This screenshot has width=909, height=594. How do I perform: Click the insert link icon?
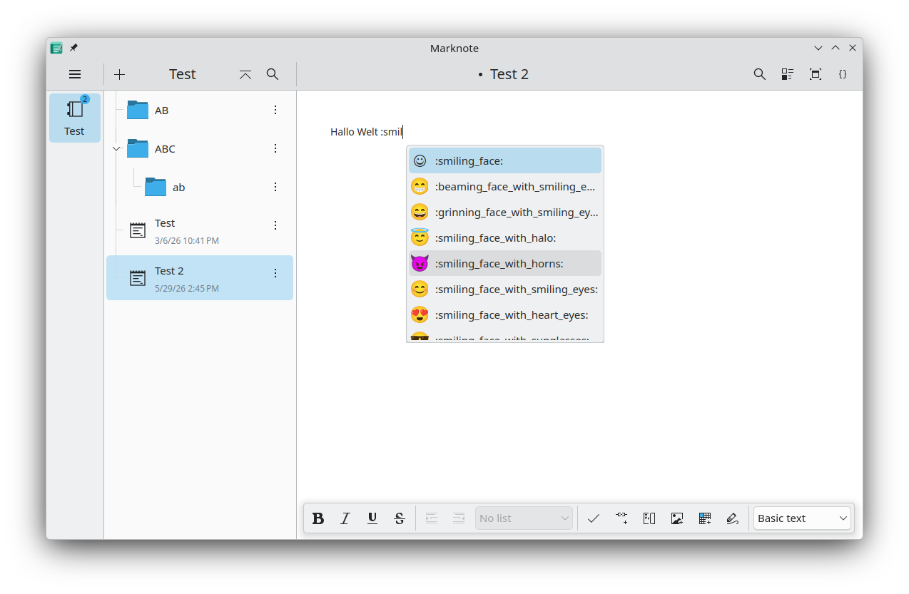click(x=621, y=518)
